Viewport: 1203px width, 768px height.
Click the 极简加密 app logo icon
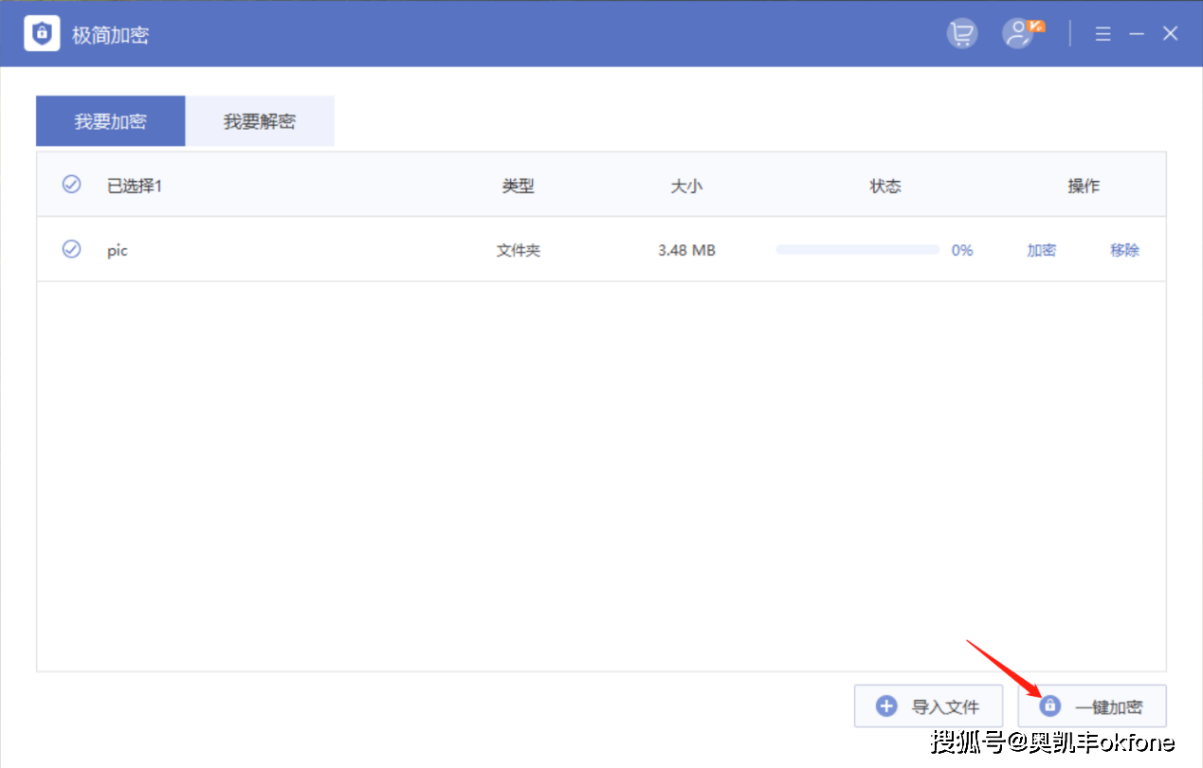pyautogui.click(x=42, y=34)
